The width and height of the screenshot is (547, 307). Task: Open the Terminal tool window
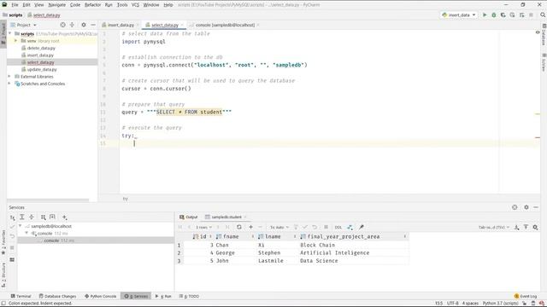21,296
